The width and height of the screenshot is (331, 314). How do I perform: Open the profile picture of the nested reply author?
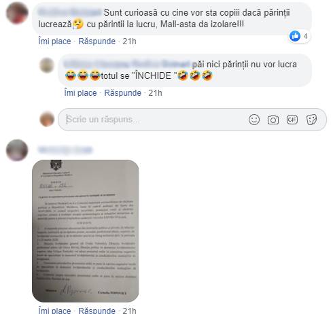pyautogui.click(x=47, y=65)
